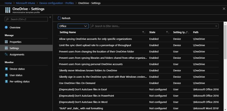Open 'Use OneDrive Files On-Demand' setting

click(x=77, y=83)
